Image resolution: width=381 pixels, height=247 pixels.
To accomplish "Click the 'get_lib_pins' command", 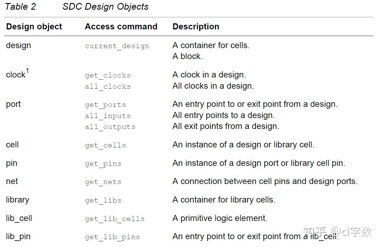I will 112,237.
